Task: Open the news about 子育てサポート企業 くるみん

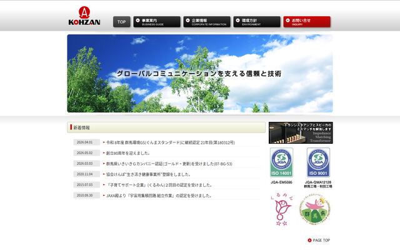Action: click(159, 185)
